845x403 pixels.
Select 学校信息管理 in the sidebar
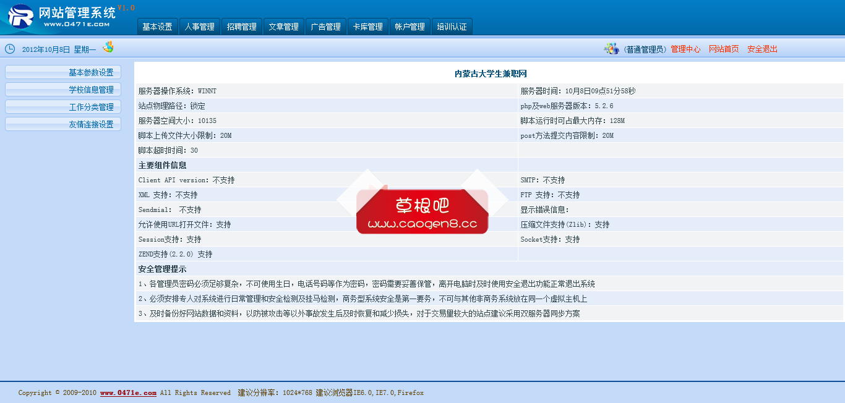pyautogui.click(x=63, y=90)
